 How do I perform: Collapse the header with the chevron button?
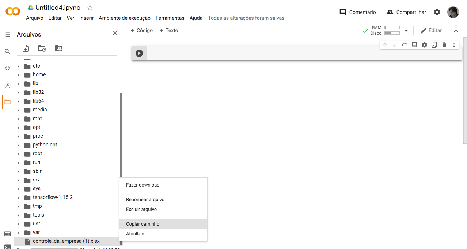456,30
